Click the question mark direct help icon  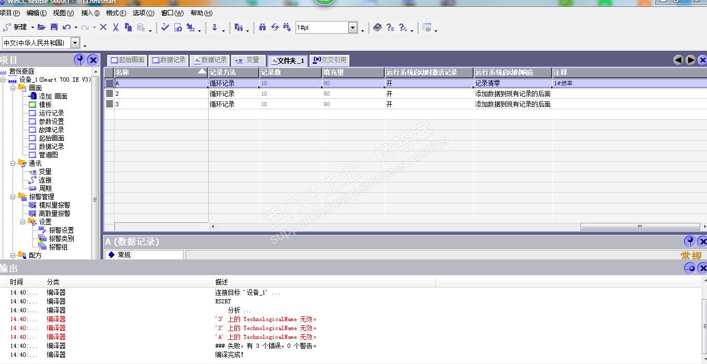pos(390,27)
